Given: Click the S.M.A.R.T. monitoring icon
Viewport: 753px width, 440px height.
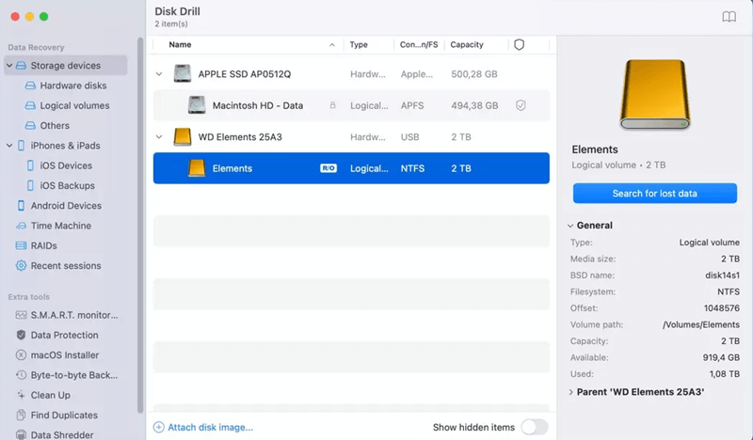Looking at the screenshot, I should (x=21, y=315).
